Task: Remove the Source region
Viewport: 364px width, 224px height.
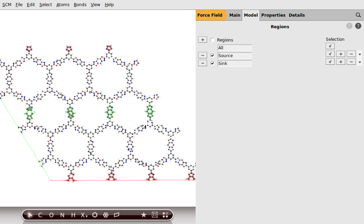Action: click(203, 55)
